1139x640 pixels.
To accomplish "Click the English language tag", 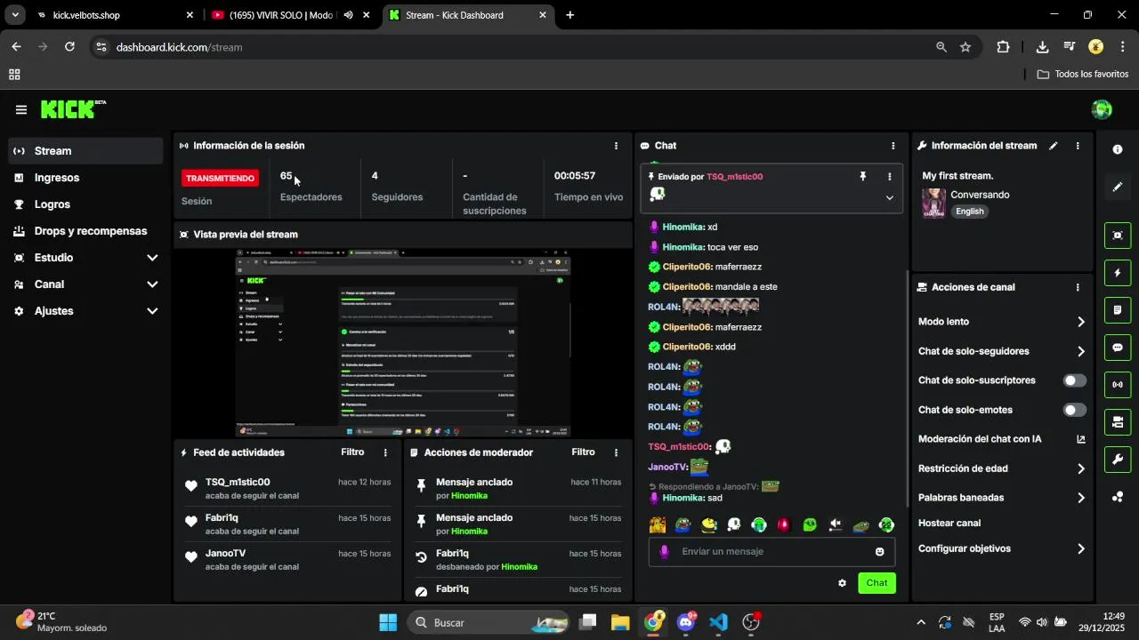I will [970, 212].
